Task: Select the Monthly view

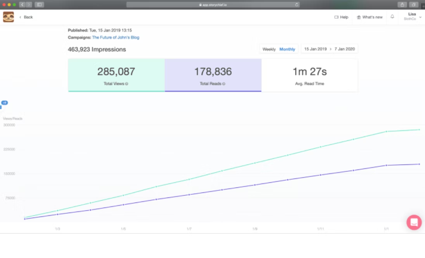Action: (x=287, y=49)
